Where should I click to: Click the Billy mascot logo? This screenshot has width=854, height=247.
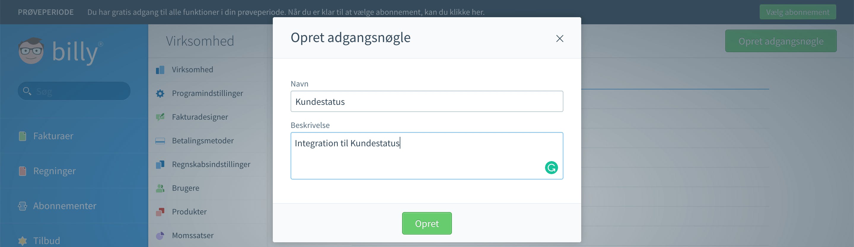coord(31,51)
